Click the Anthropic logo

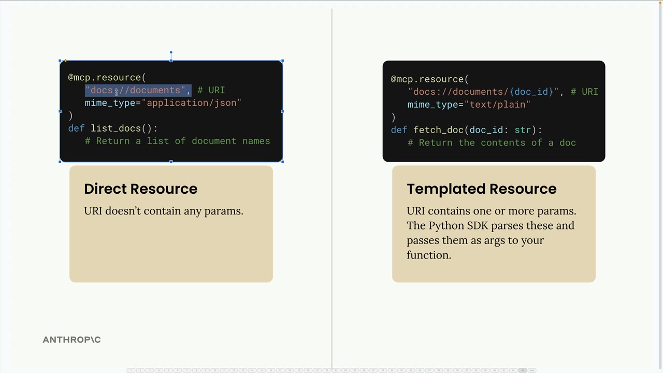point(71,340)
